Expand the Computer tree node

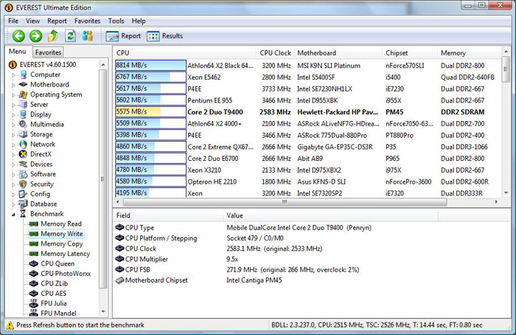click(x=13, y=75)
